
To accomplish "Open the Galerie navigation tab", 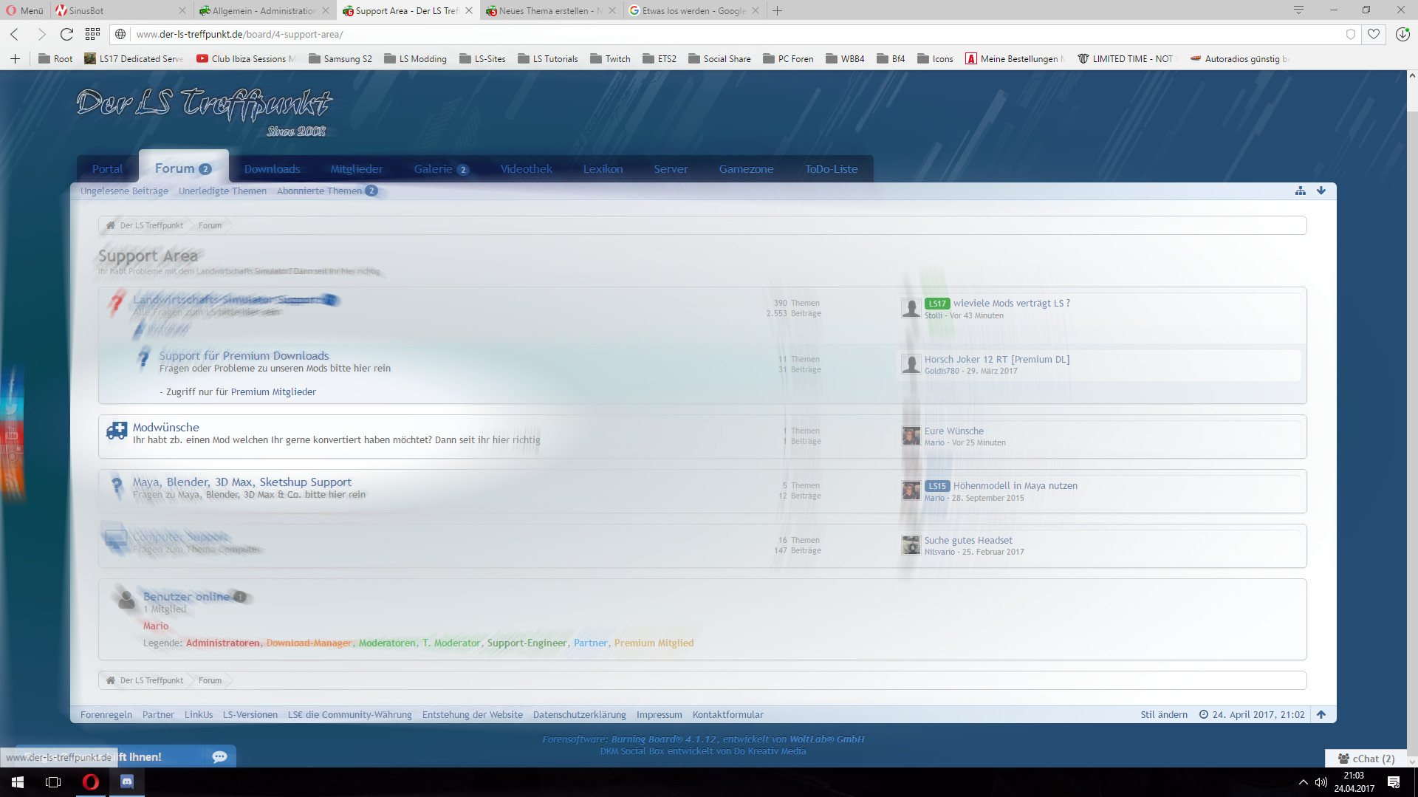I will [x=433, y=169].
